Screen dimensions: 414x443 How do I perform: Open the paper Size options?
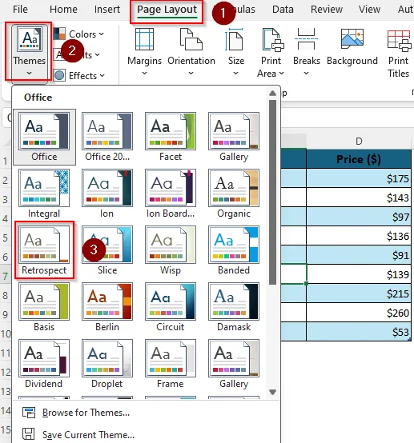pos(236,52)
